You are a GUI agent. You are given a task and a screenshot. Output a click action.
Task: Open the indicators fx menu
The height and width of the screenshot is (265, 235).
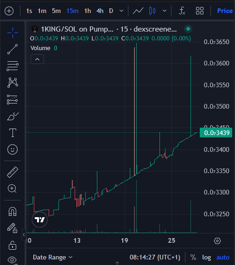[182, 11]
